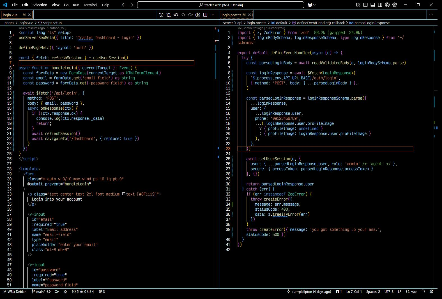442x299 pixels.
Task: Open the Manage settings gear
Action: 395,5
